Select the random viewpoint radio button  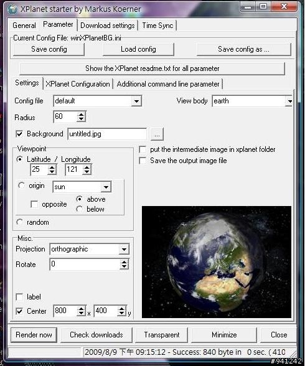pyautogui.click(x=19, y=222)
